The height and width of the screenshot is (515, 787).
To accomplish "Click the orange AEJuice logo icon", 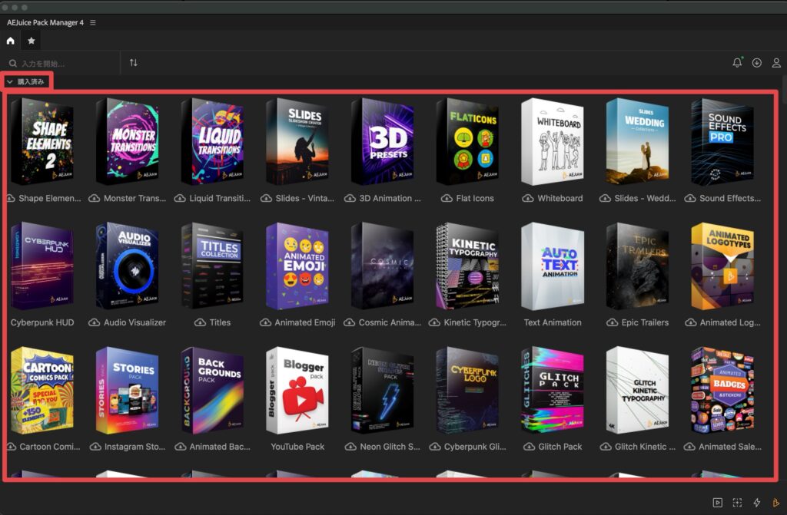I will [x=776, y=503].
